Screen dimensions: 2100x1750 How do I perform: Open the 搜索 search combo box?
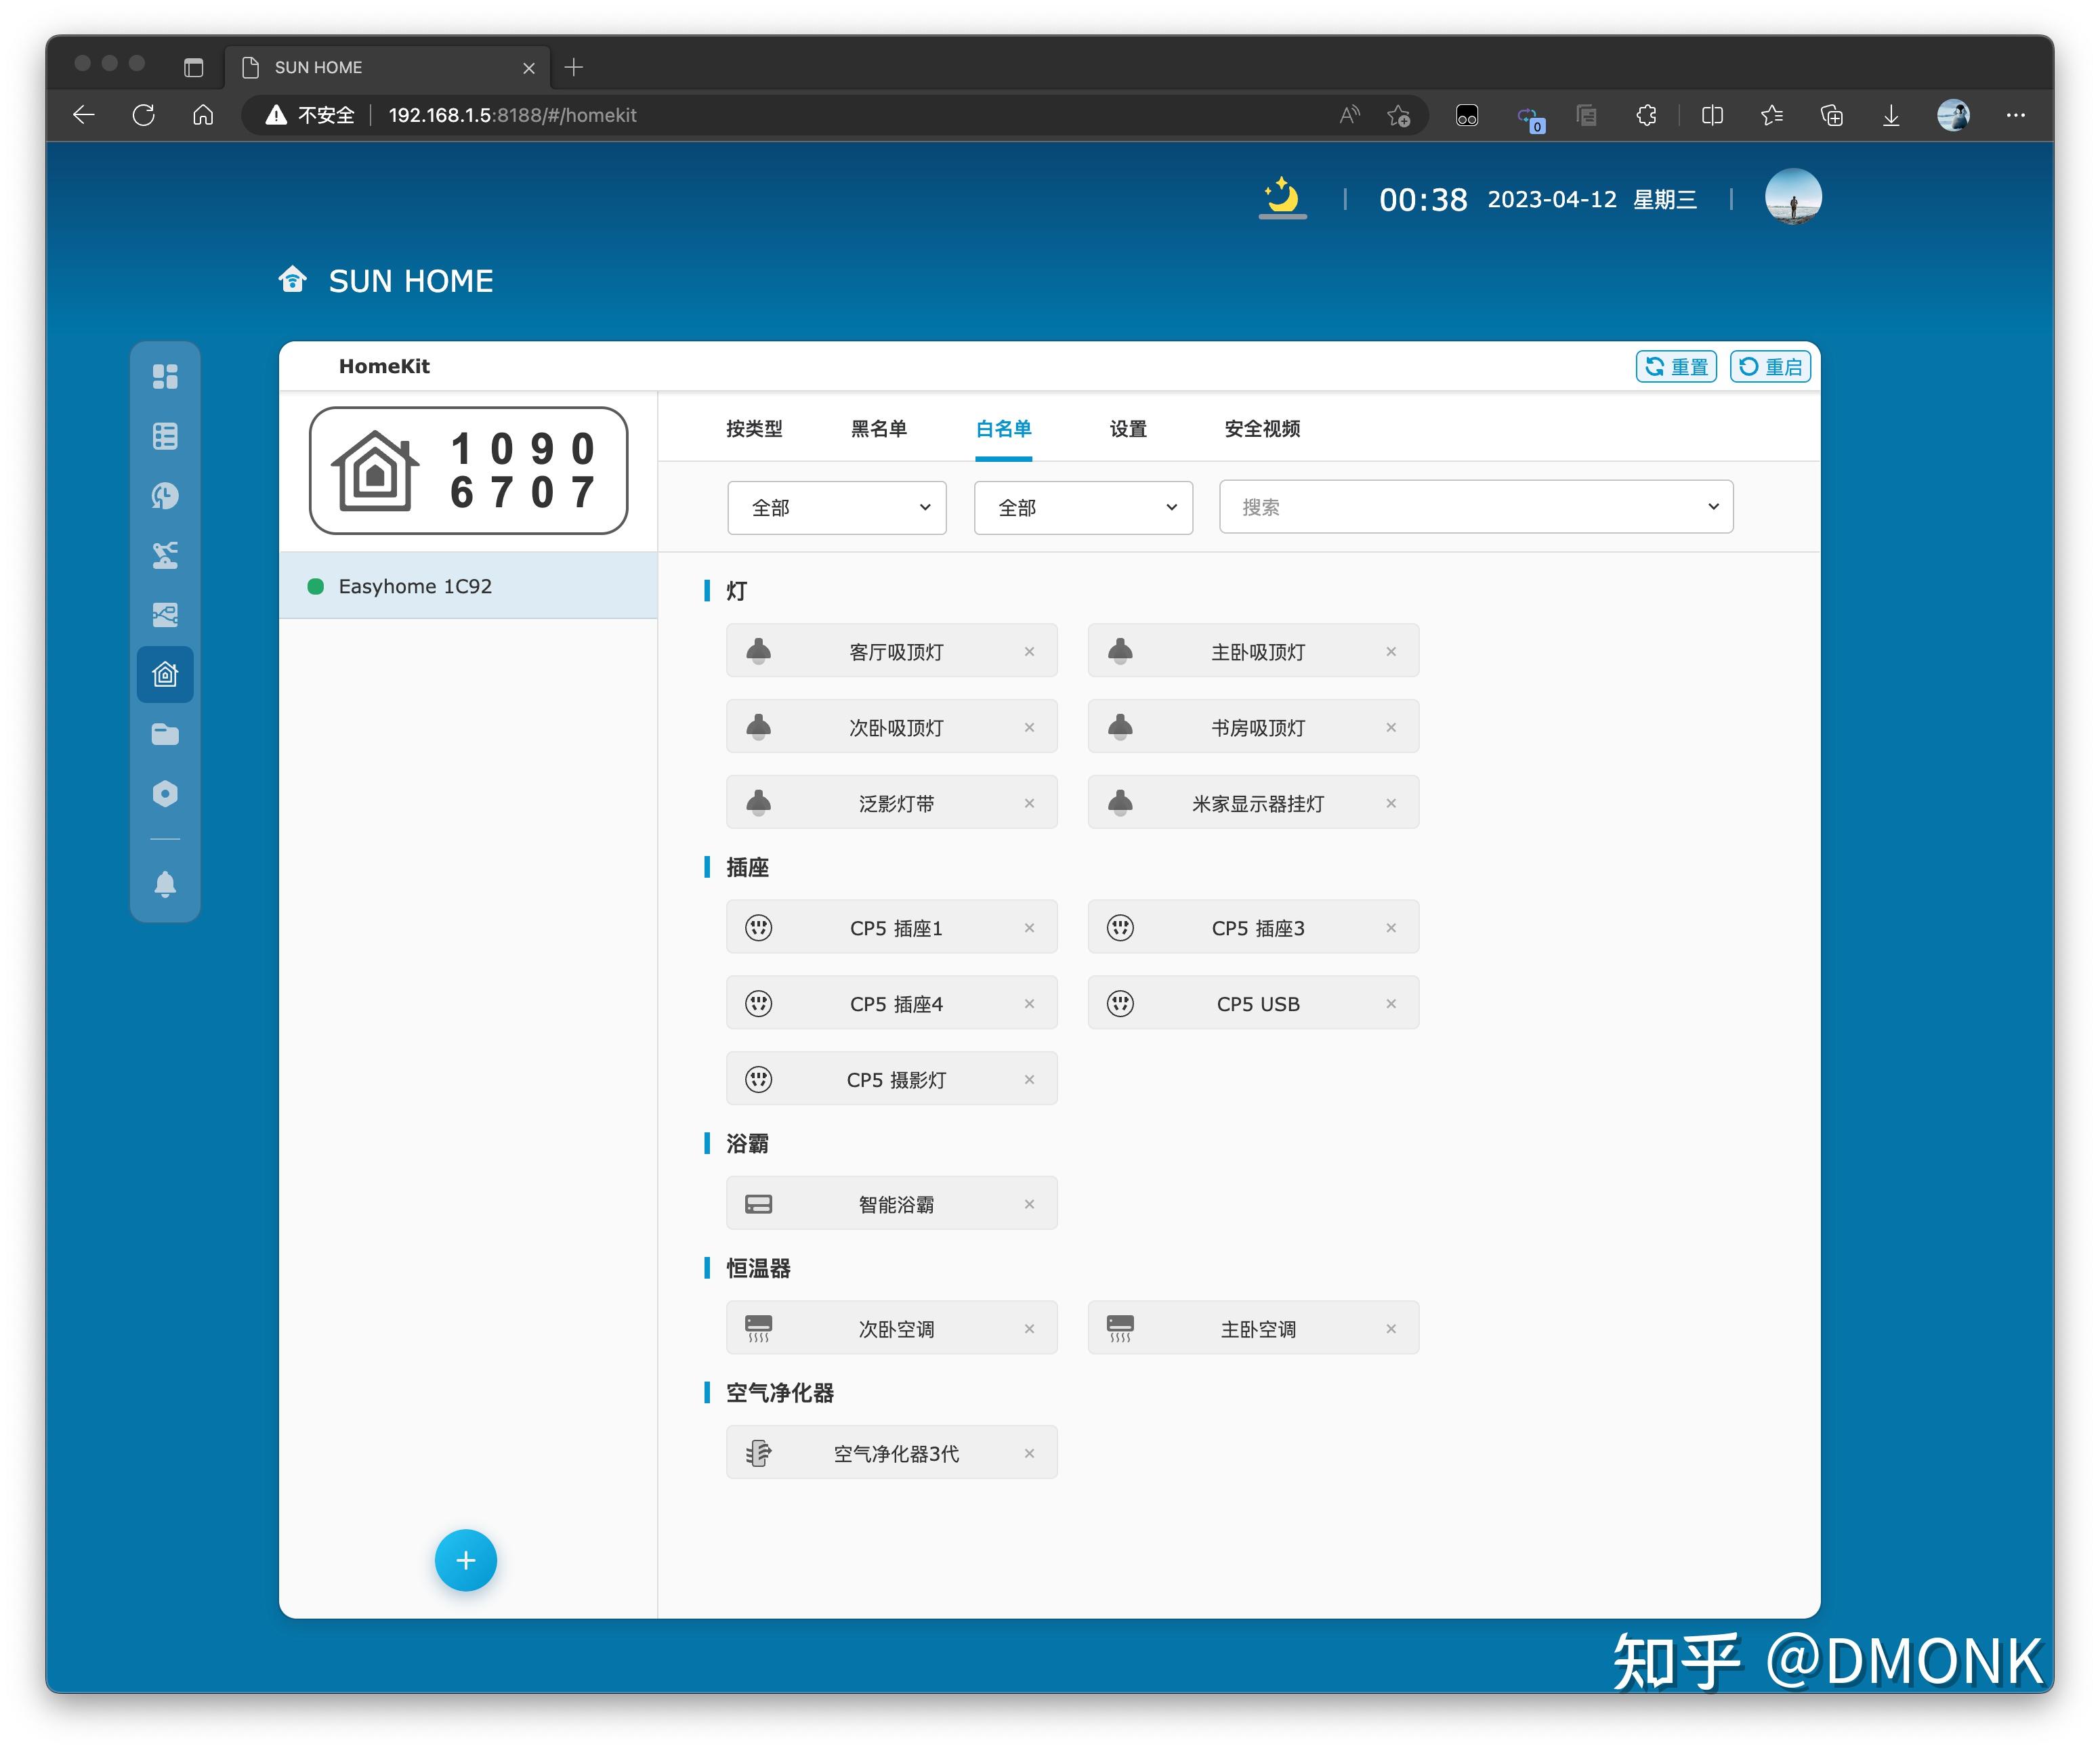[1476, 507]
